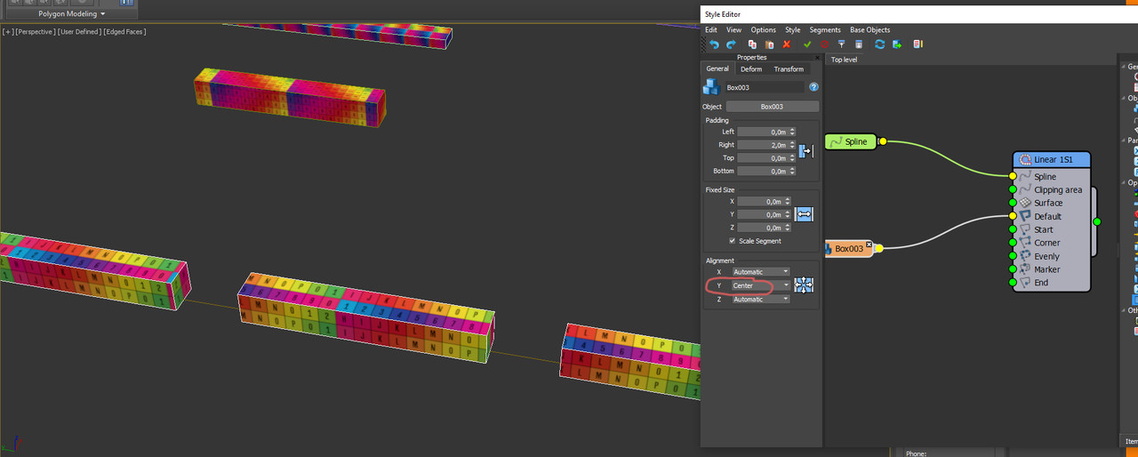Open the Y Alignment Center dropdown
The image size is (1138, 457).
(761, 285)
